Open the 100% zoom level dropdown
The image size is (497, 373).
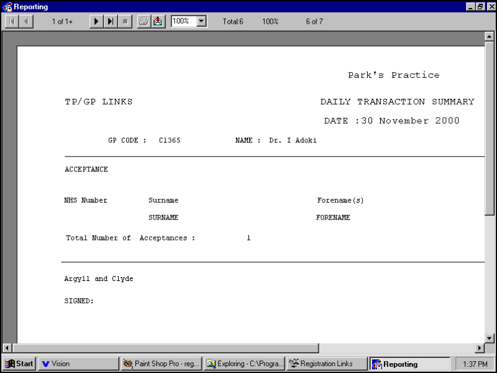pyautogui.click(x=201, y=22)
